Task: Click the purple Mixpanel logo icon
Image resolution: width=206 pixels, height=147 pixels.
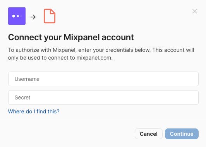Action: (17, 16)
